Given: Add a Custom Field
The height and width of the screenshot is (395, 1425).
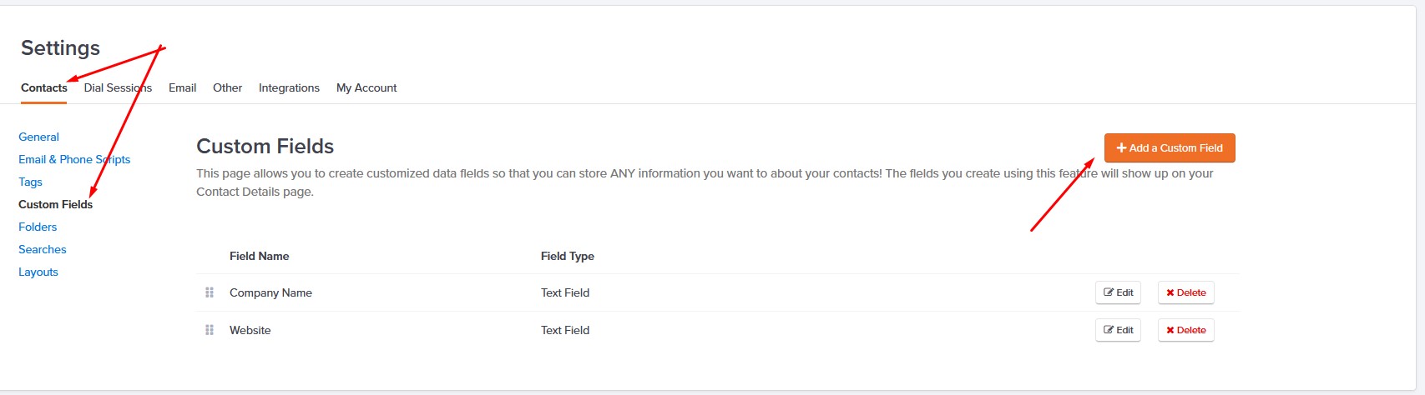Looking at the screenshot, I should (1170, 147).
